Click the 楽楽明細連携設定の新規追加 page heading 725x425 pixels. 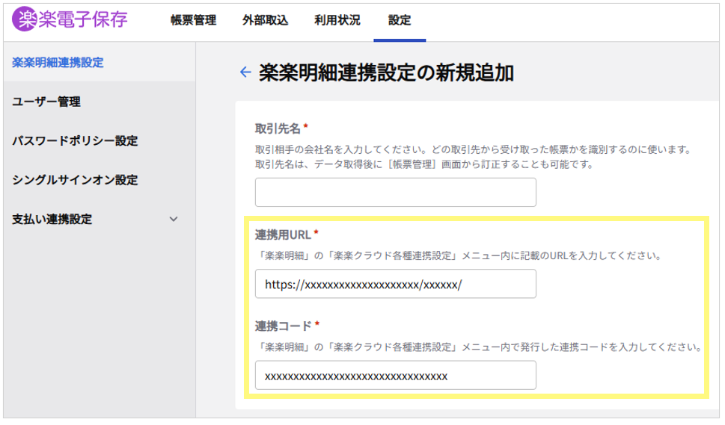click(x=386, y=72)
